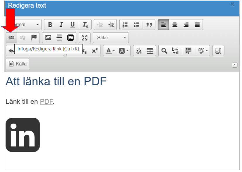Screen dimensions: 242x172
Task: Maximize the editor with expand icon
Action: point(85,38)
